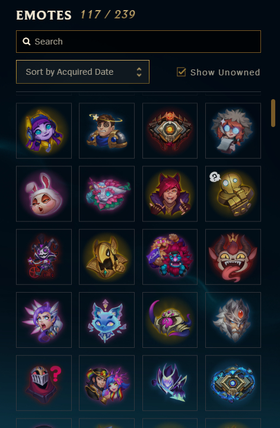Click the Shaco on tricycle emote
280x428 pixels.
tap(44, 256)
